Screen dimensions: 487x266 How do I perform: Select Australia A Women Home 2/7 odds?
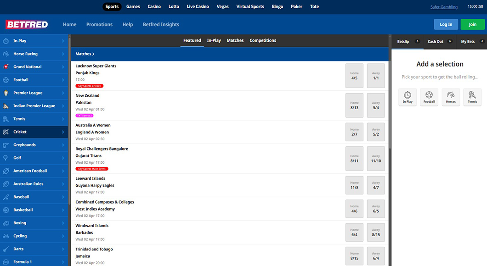(354, 132)
